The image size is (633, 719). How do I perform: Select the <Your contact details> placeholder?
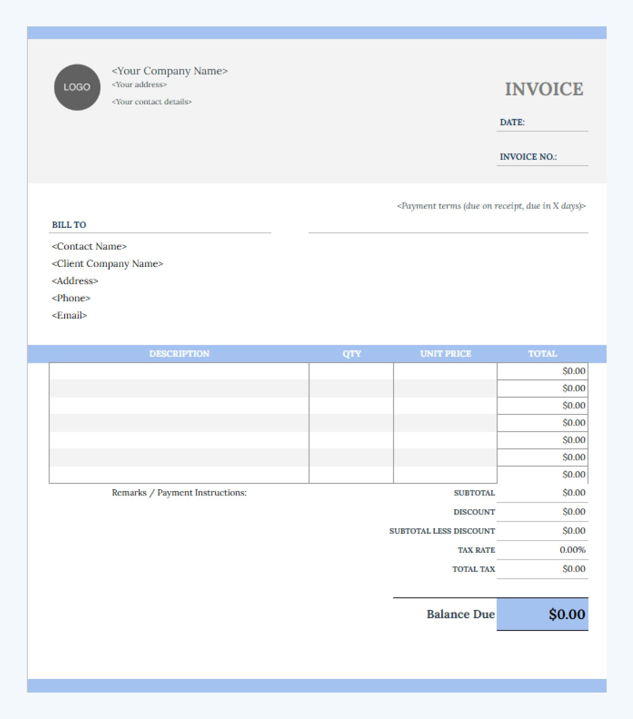152,102
